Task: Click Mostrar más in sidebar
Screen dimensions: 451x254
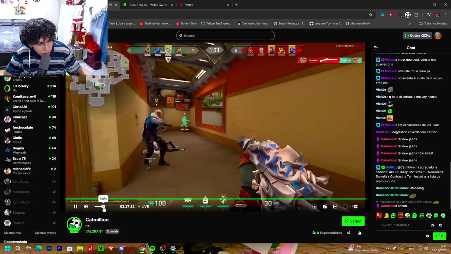Action: point(13,233)
